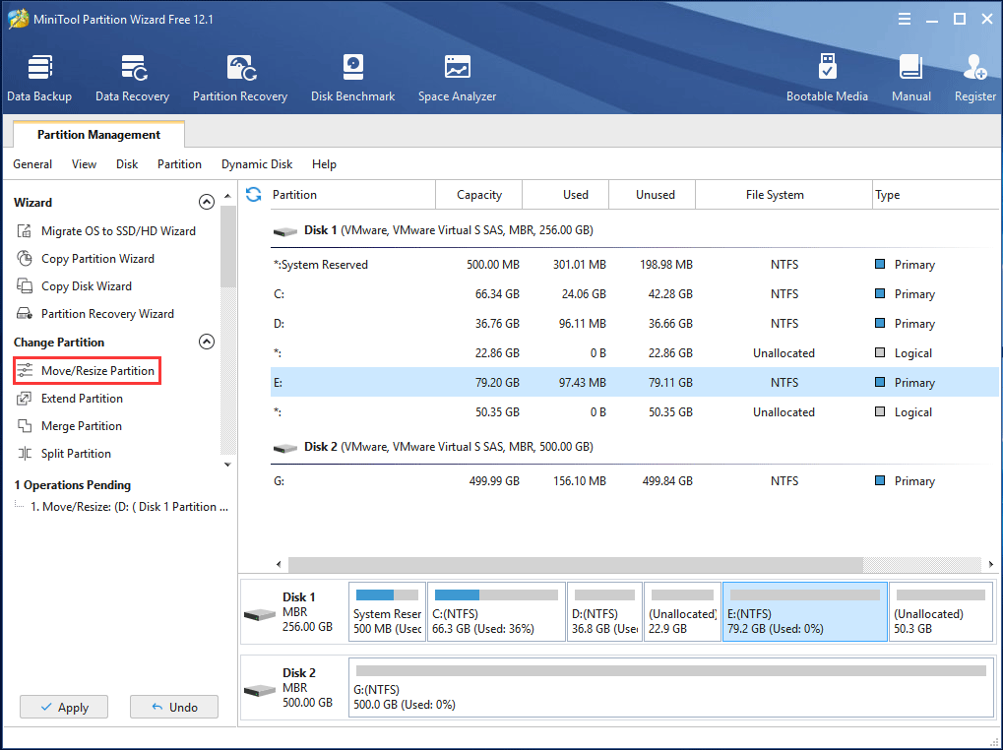Select Split Partition

64,454
